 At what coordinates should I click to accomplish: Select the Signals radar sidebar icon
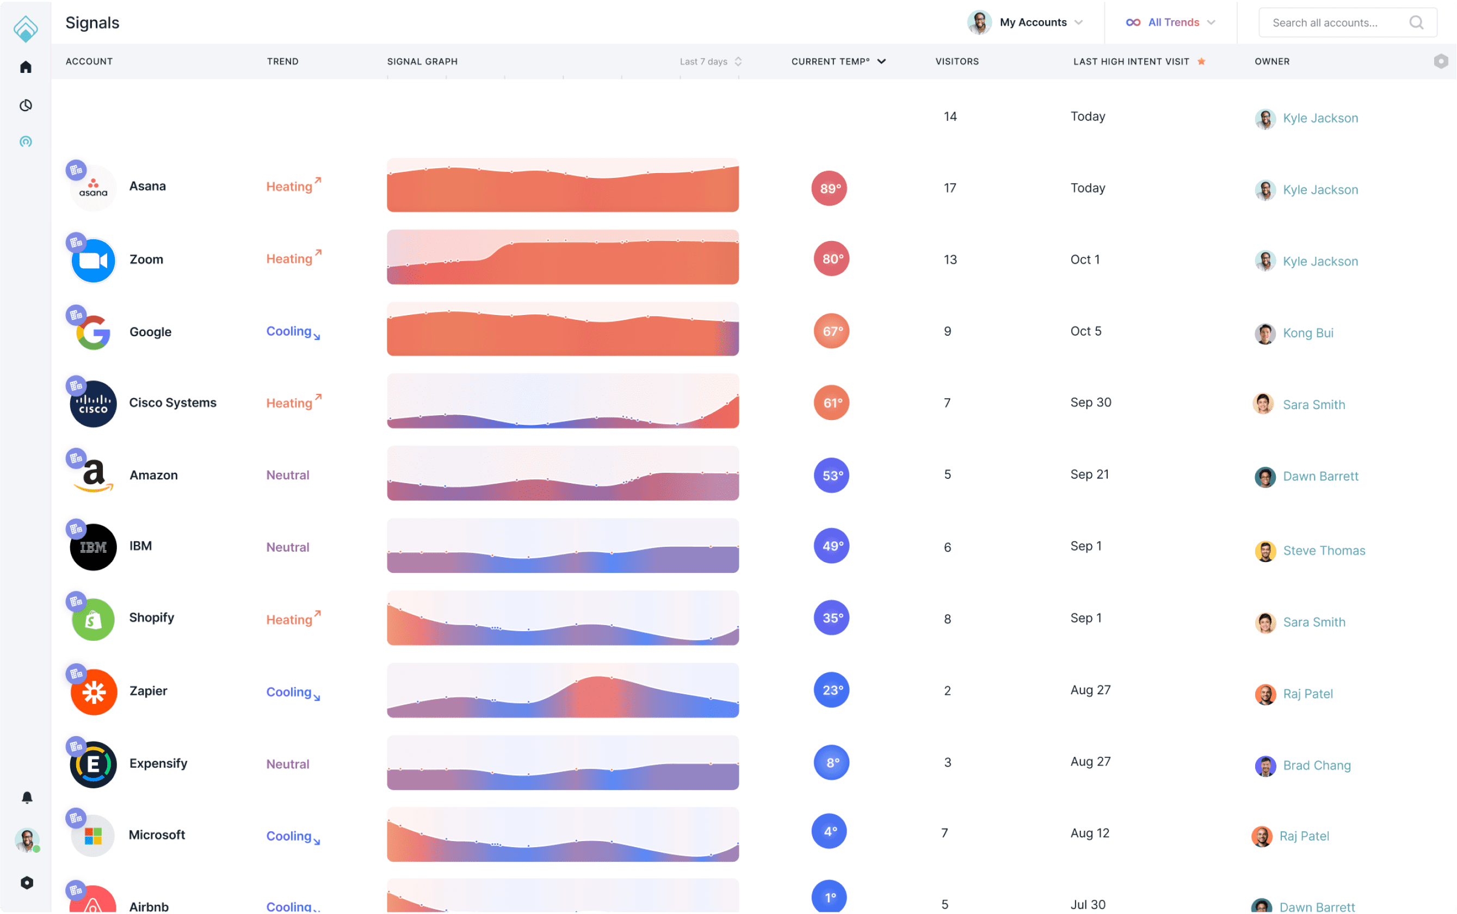click(x=26, y=141)
